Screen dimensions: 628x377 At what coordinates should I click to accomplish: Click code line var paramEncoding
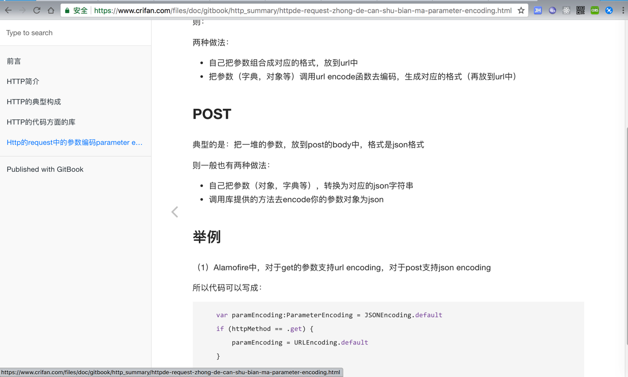tap(329, 315)
